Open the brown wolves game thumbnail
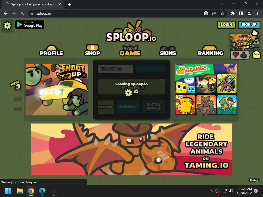Screen dimensions: 263x197 click(x=206, y=105)
